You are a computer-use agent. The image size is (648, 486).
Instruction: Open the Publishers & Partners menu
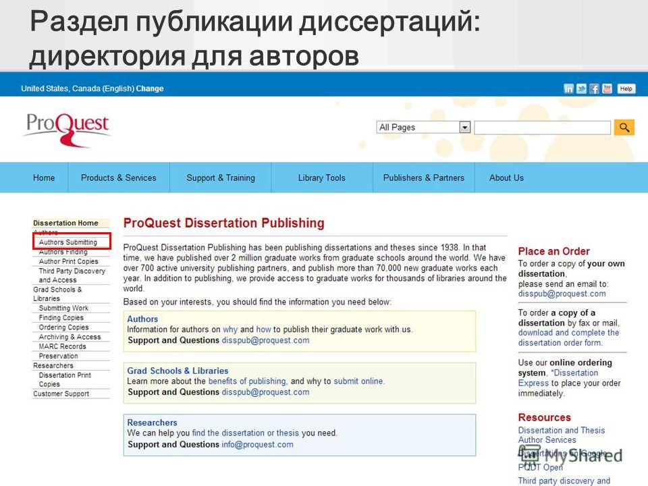tap(424, 178)
